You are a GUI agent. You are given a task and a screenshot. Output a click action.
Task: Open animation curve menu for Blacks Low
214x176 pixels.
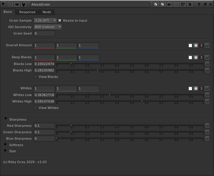[x=207, y=64]
